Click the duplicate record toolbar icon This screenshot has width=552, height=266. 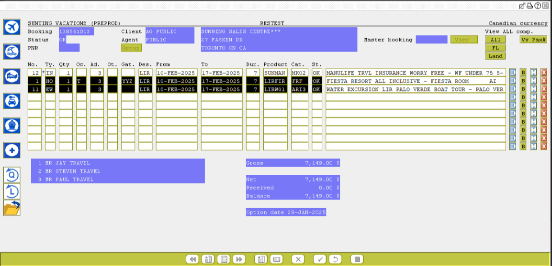click(223, 259)
